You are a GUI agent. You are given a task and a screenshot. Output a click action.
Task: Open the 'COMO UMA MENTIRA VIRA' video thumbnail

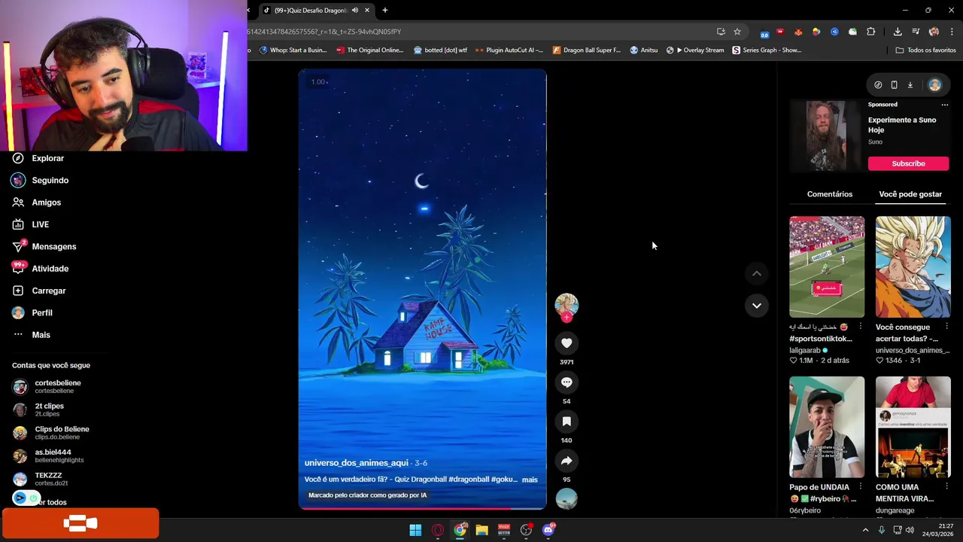[x=913, y=427]
